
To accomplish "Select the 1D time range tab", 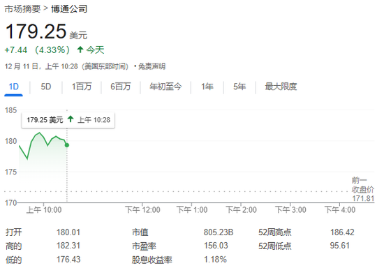I will (x=14, y=87).
